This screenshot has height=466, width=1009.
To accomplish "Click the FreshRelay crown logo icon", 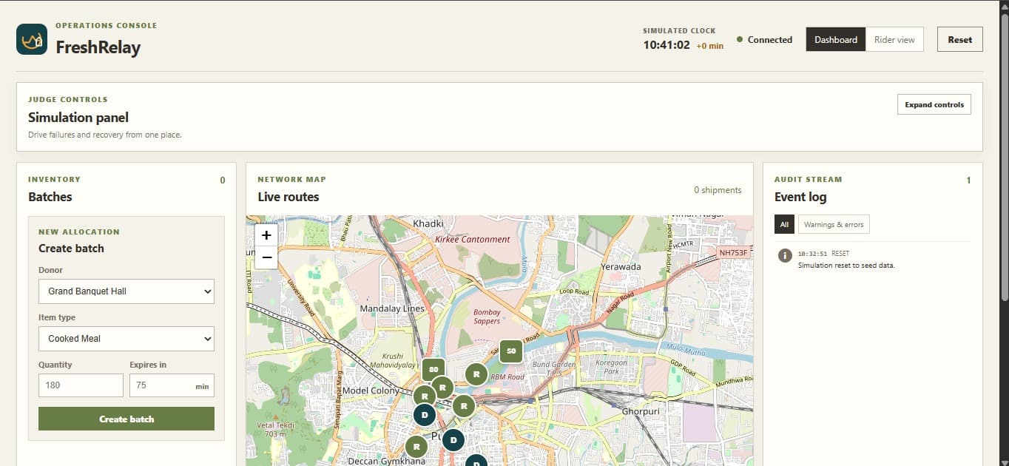I will (x=32, y=39).
